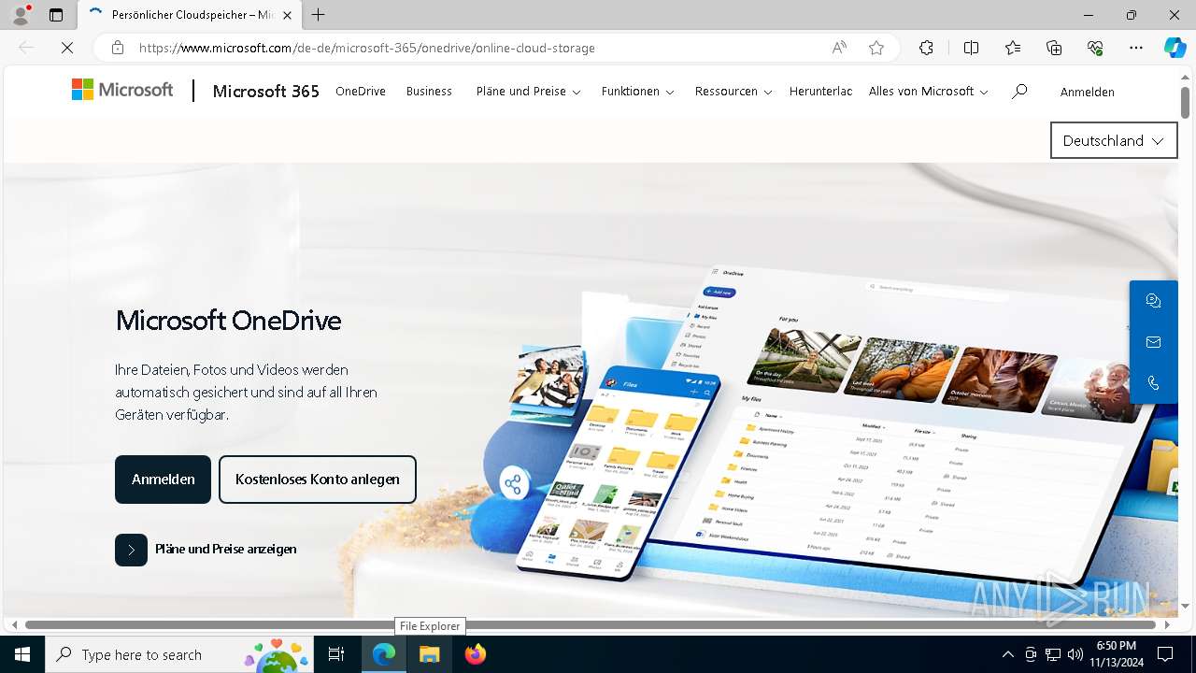Expand the Ressourcen dropdown

pos(733,92)
